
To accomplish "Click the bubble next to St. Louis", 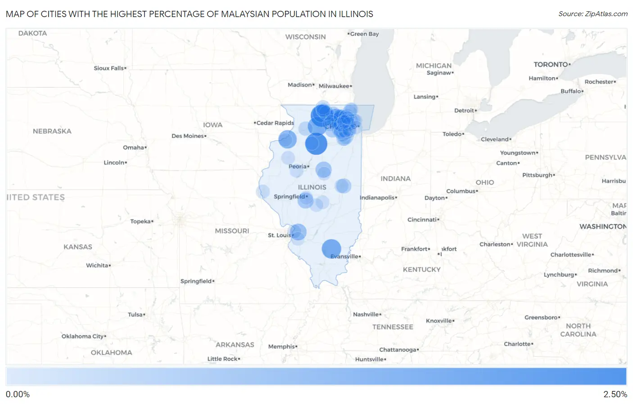I will (298, 232).
